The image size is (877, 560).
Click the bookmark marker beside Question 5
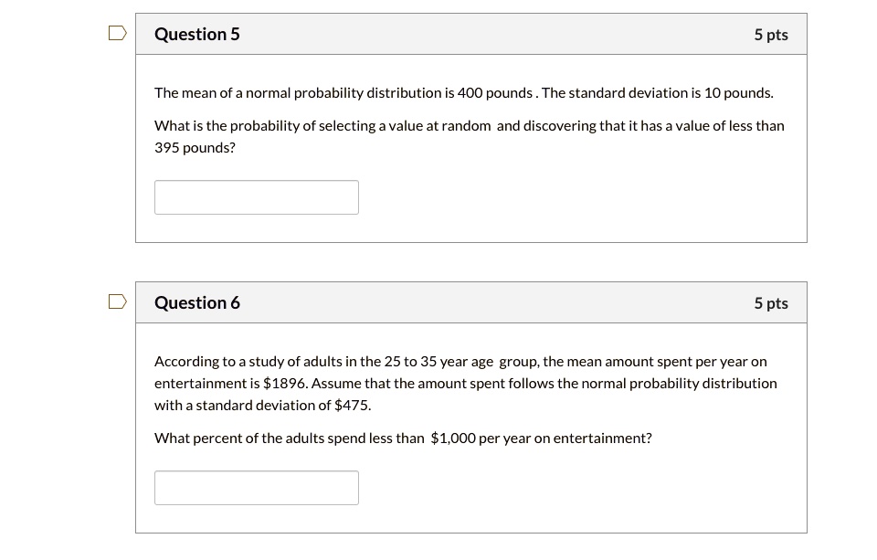click(117, 32)
